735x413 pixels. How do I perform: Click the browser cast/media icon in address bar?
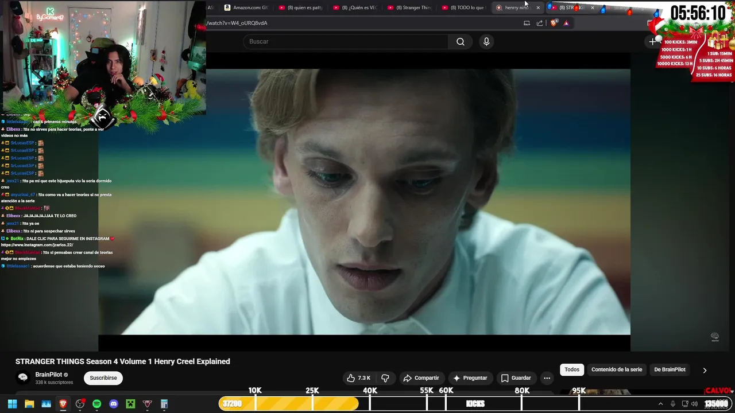(527, 23)
